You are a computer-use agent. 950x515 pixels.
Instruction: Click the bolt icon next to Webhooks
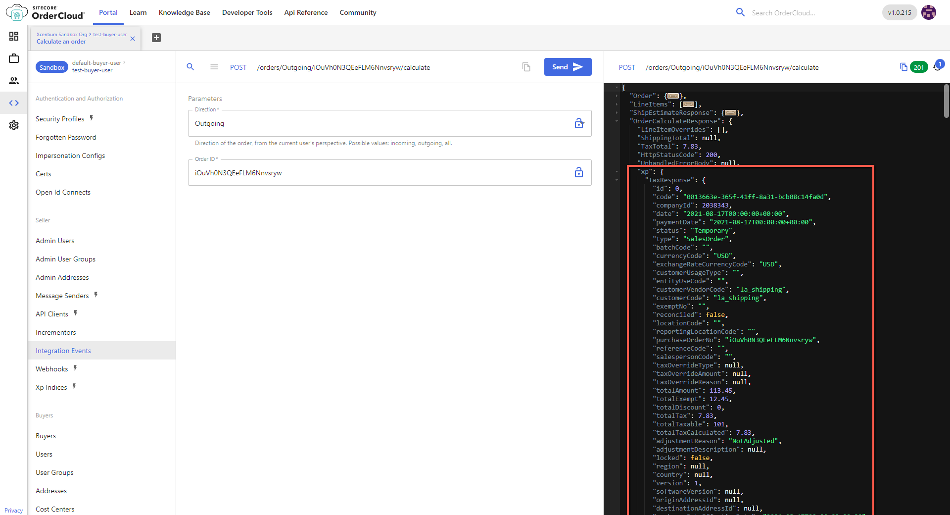[x=75, y=368]
